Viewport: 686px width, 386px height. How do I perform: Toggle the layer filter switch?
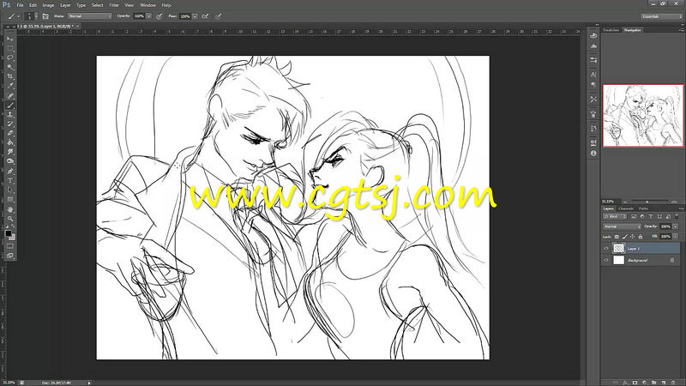[677, 216]
